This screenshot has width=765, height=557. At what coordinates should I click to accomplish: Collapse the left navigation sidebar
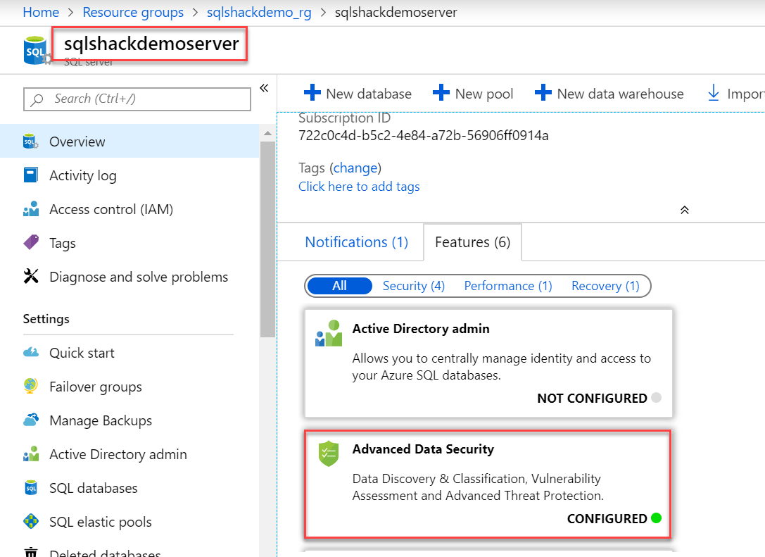(264, 88)
